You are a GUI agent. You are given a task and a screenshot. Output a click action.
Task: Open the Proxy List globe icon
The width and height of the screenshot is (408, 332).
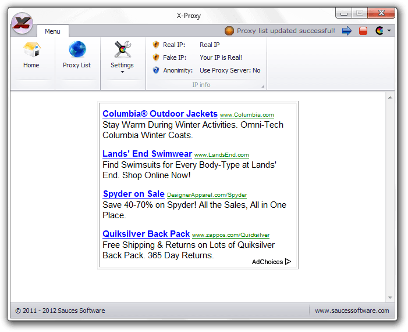77,50
